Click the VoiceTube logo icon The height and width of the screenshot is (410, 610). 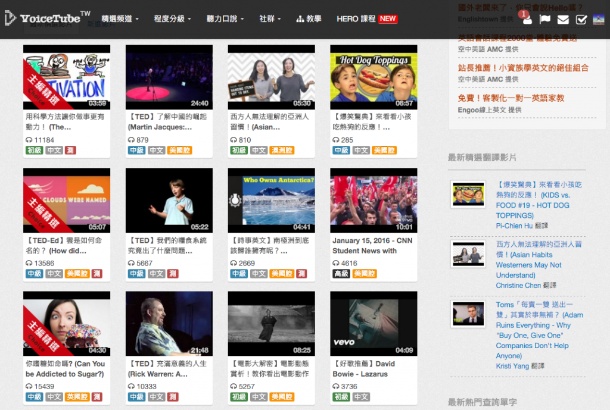pos(10,18)
